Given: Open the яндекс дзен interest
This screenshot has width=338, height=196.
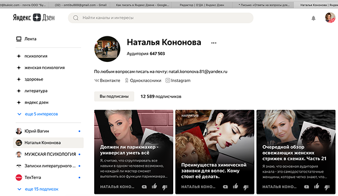Looking at the screenshot, I should click(x=36, y=102).
